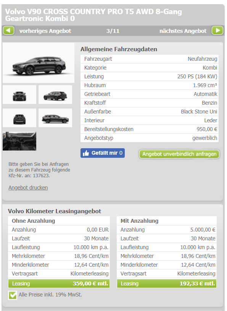
Task: Click 'Kilometerleasing' under Ohne Anzahlung
Action: [90, 274]
